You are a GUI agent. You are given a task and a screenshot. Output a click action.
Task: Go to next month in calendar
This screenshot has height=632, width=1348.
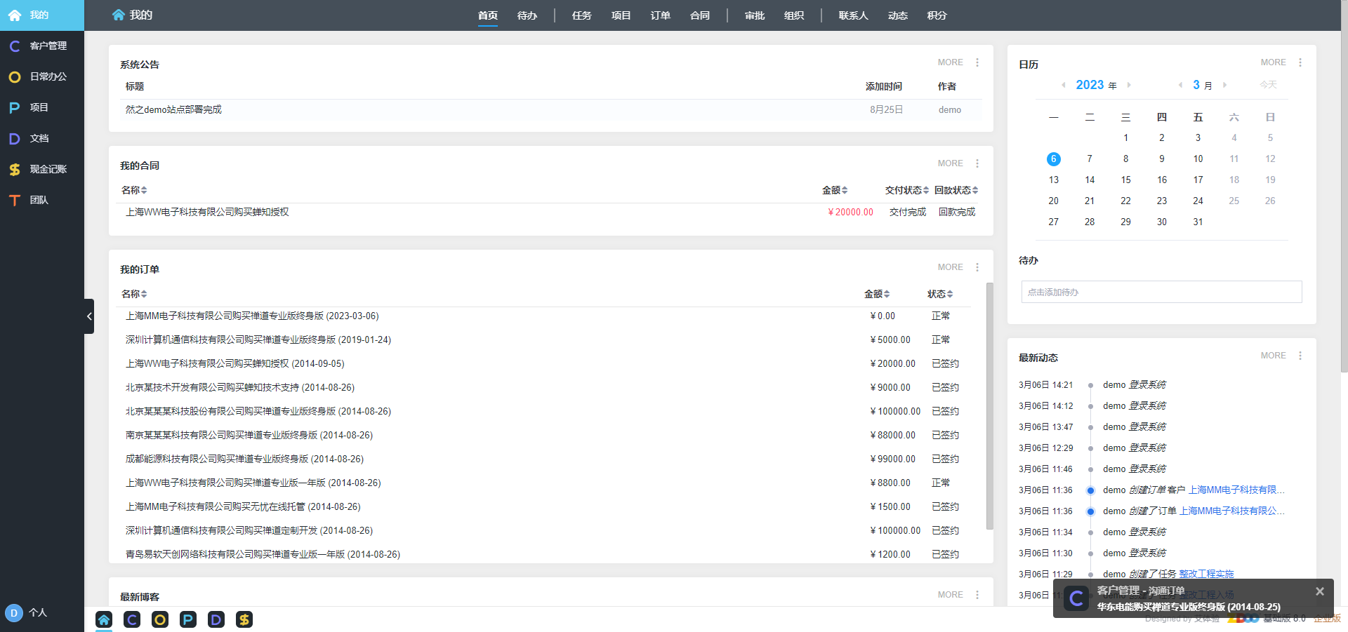(x=1224, y=85)
